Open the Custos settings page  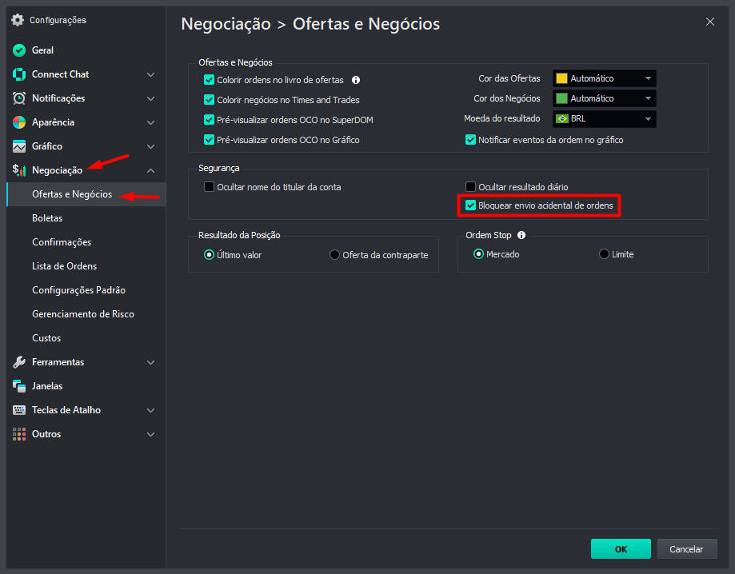[x=46, y=337]
